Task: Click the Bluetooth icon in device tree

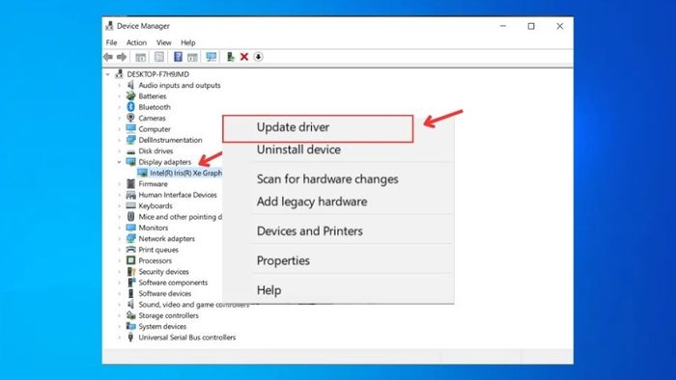Action: (130, 107)
